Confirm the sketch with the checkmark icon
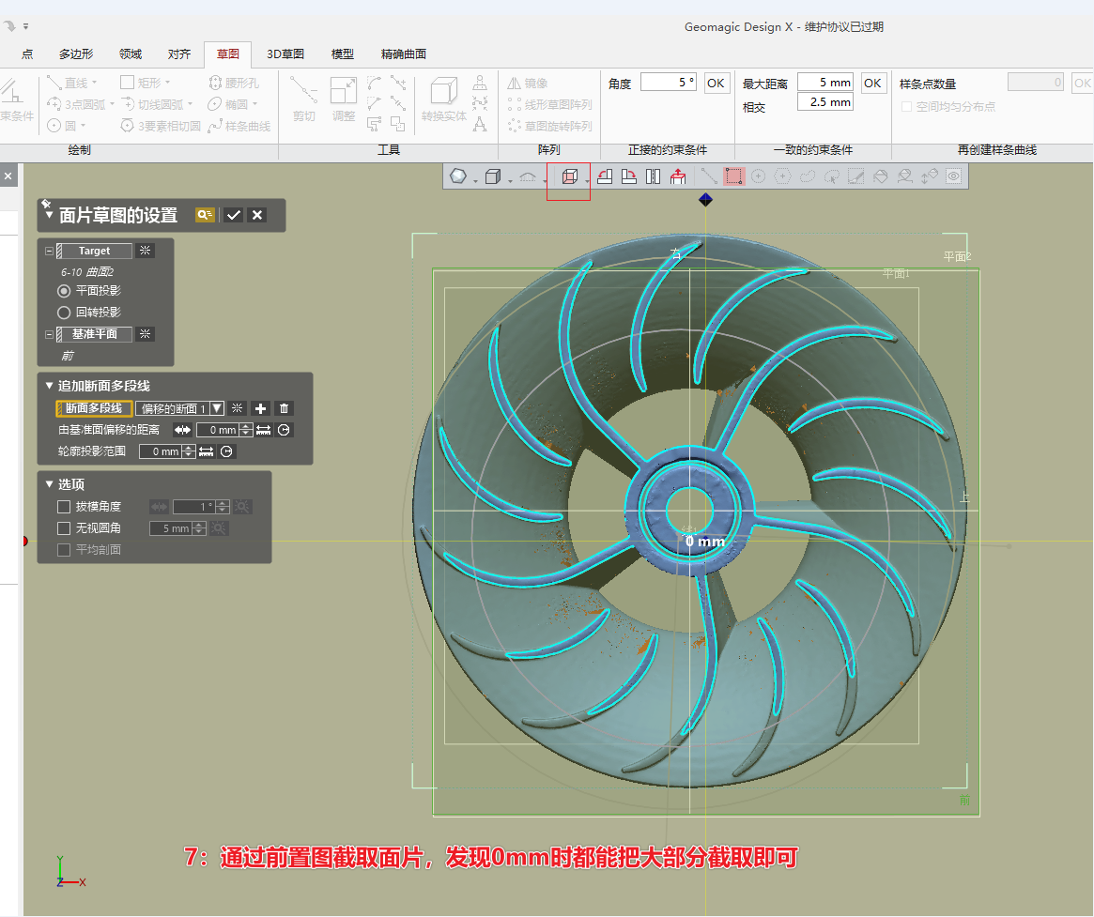This screenshot has width=1094, height=917. click(x=234, y=215)
